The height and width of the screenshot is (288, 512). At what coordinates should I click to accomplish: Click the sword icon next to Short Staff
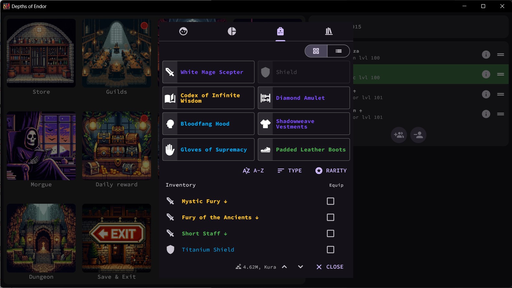pos(170,233)
